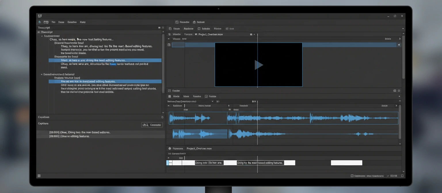Click the keyboard shortcut icon in bottom-left status bar

pyautogui.click(x=39, y=175)
